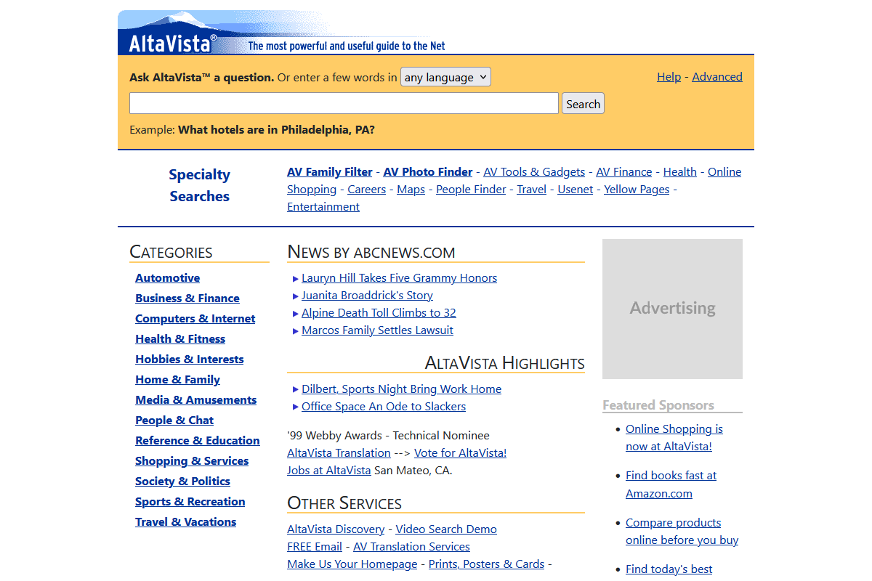Browse Travel & Vacations category
The image size is (872, 581).
click(x=185, y=521)
